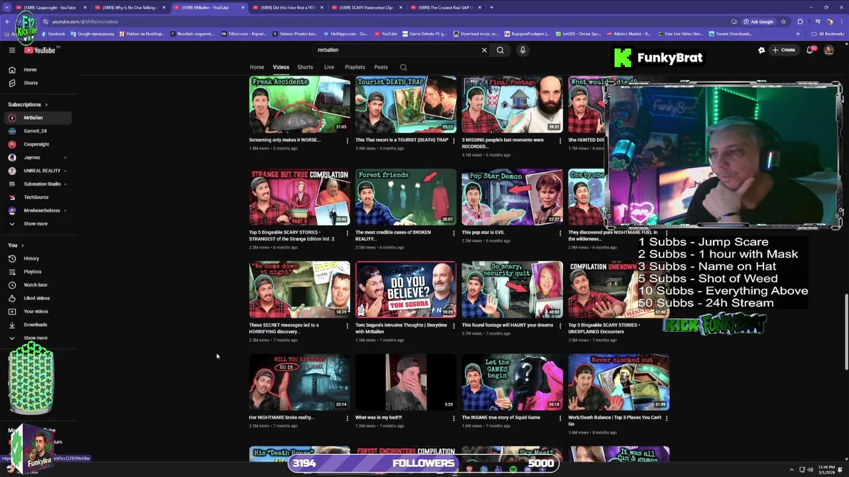Image resolution: width=849 pixels, height=477 pixels.
Task: Close the Caspersight browser tab
Action: pyautogui.click(x=85, y=7)
